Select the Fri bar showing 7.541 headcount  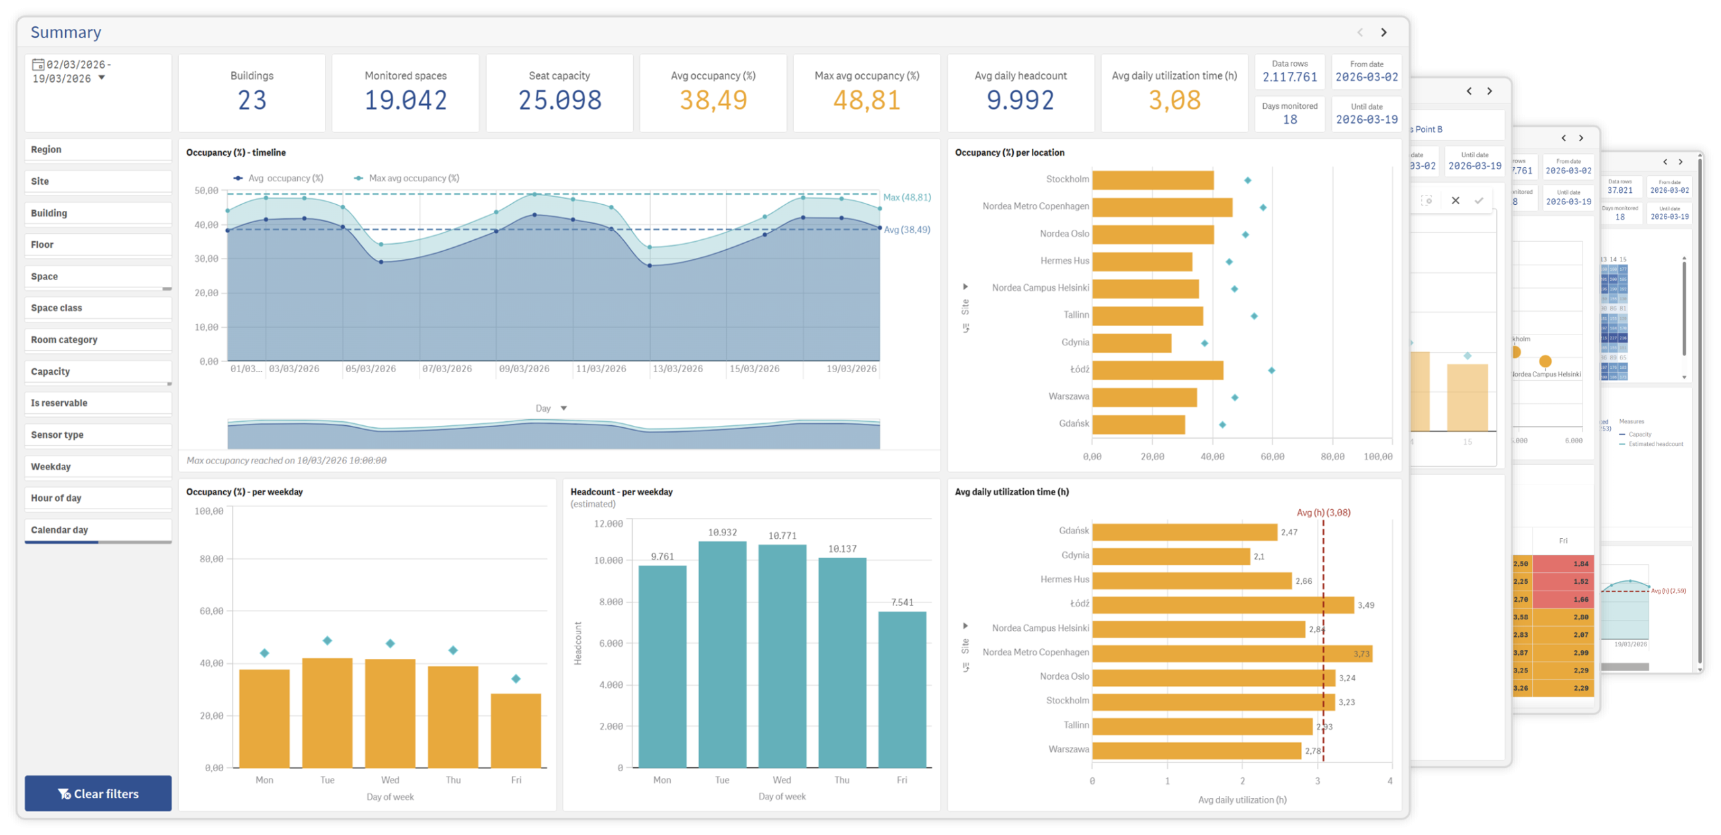(902, 689)
